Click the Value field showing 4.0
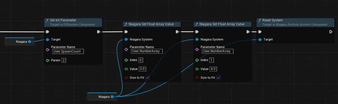 [x=213, y=69]
